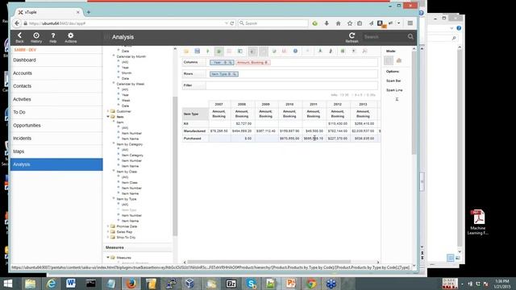This screenshot has height=290, width=516.
Task: Click the Spark Bar option
Action: click(393, 81)
